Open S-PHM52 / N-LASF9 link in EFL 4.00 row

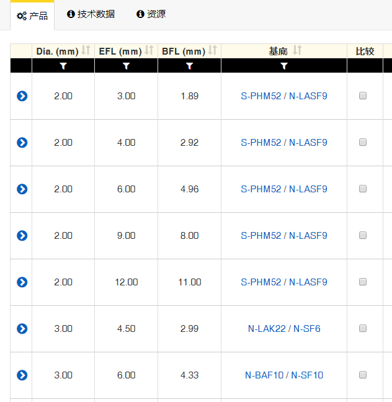pos(284,143)
